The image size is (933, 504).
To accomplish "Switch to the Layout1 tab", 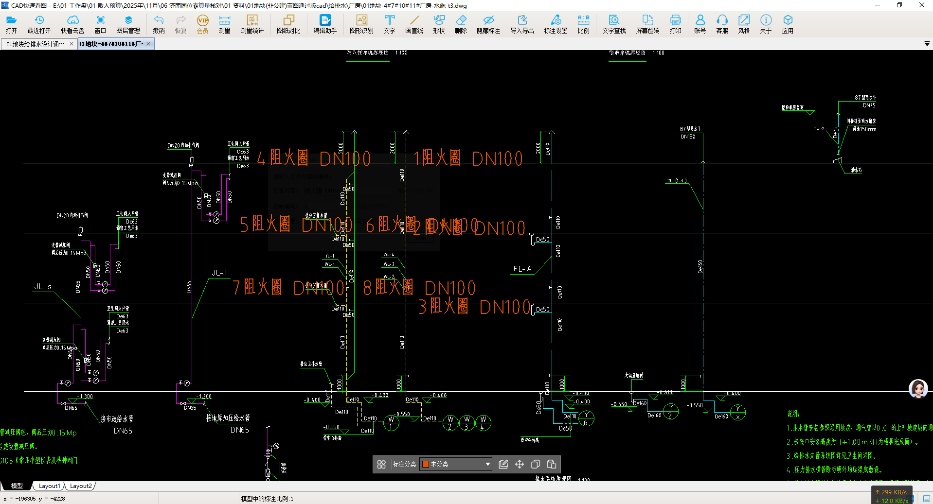I will point(49,486).
